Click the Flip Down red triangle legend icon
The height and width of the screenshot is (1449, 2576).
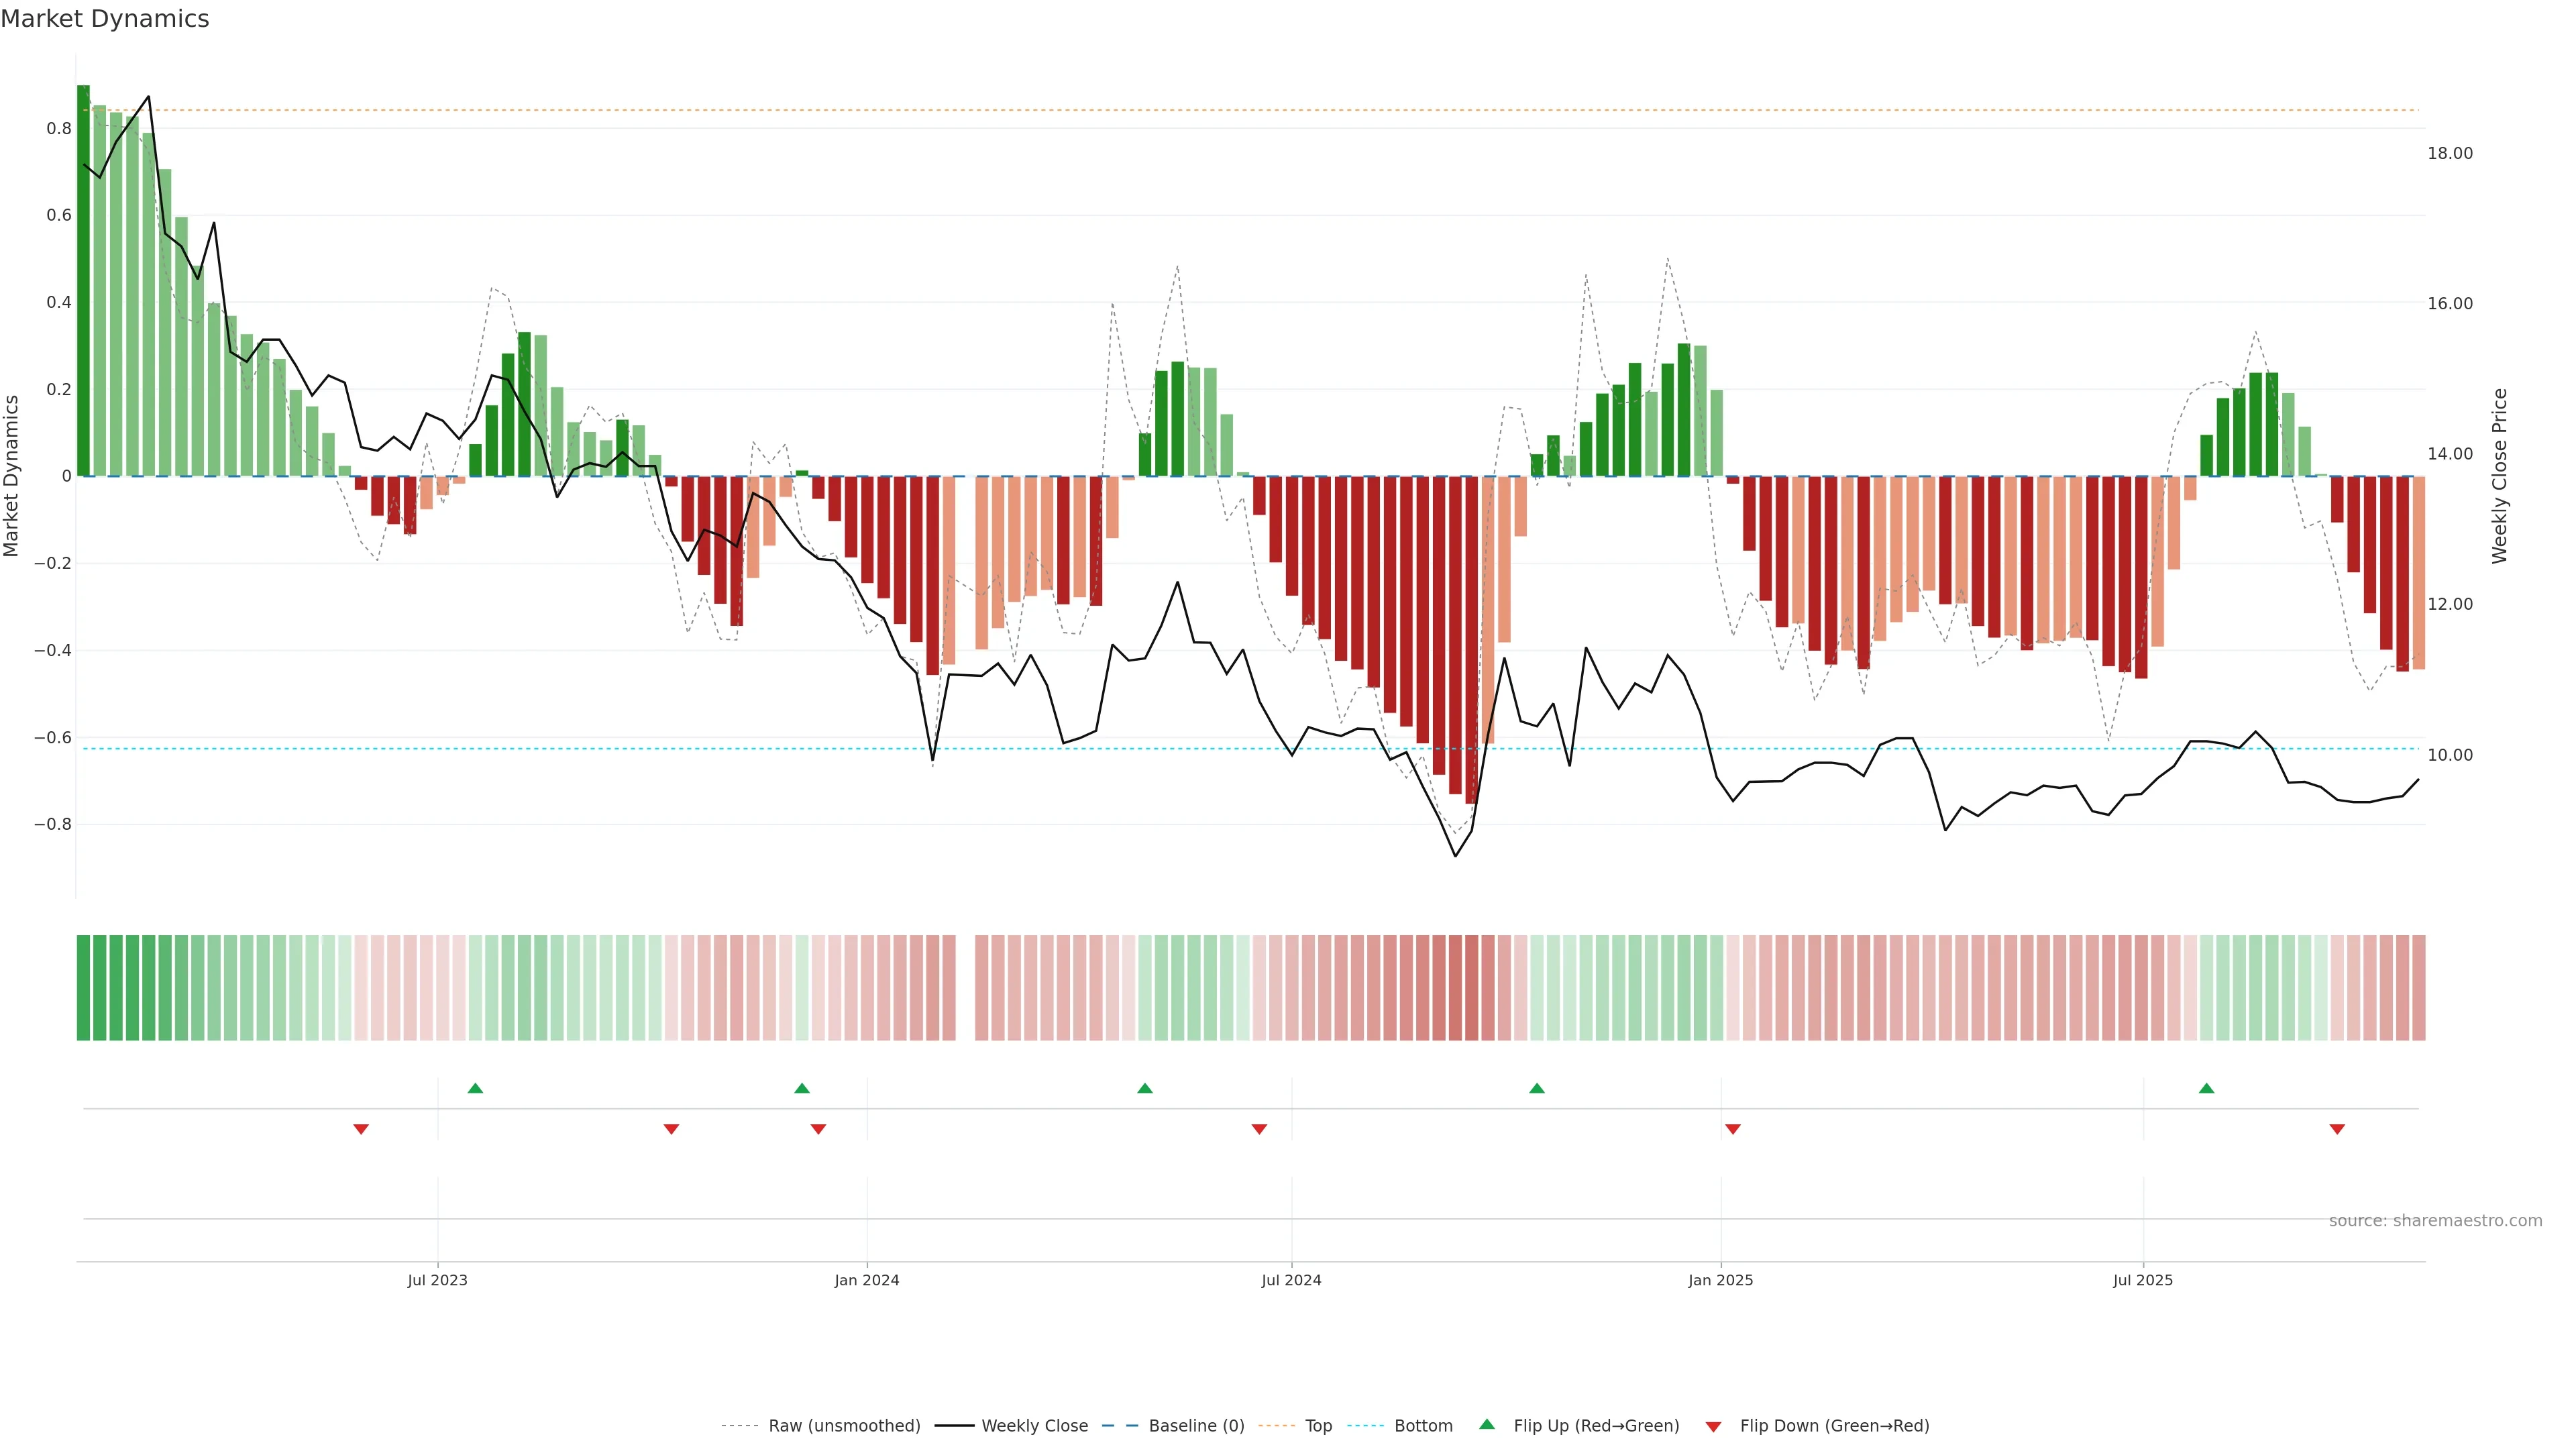(x=1713, y=1426)
